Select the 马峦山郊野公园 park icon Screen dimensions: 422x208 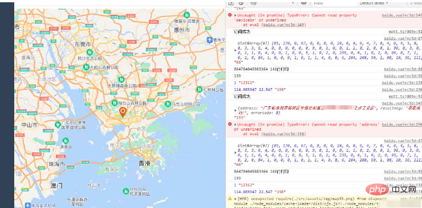(x=168, y=103)
